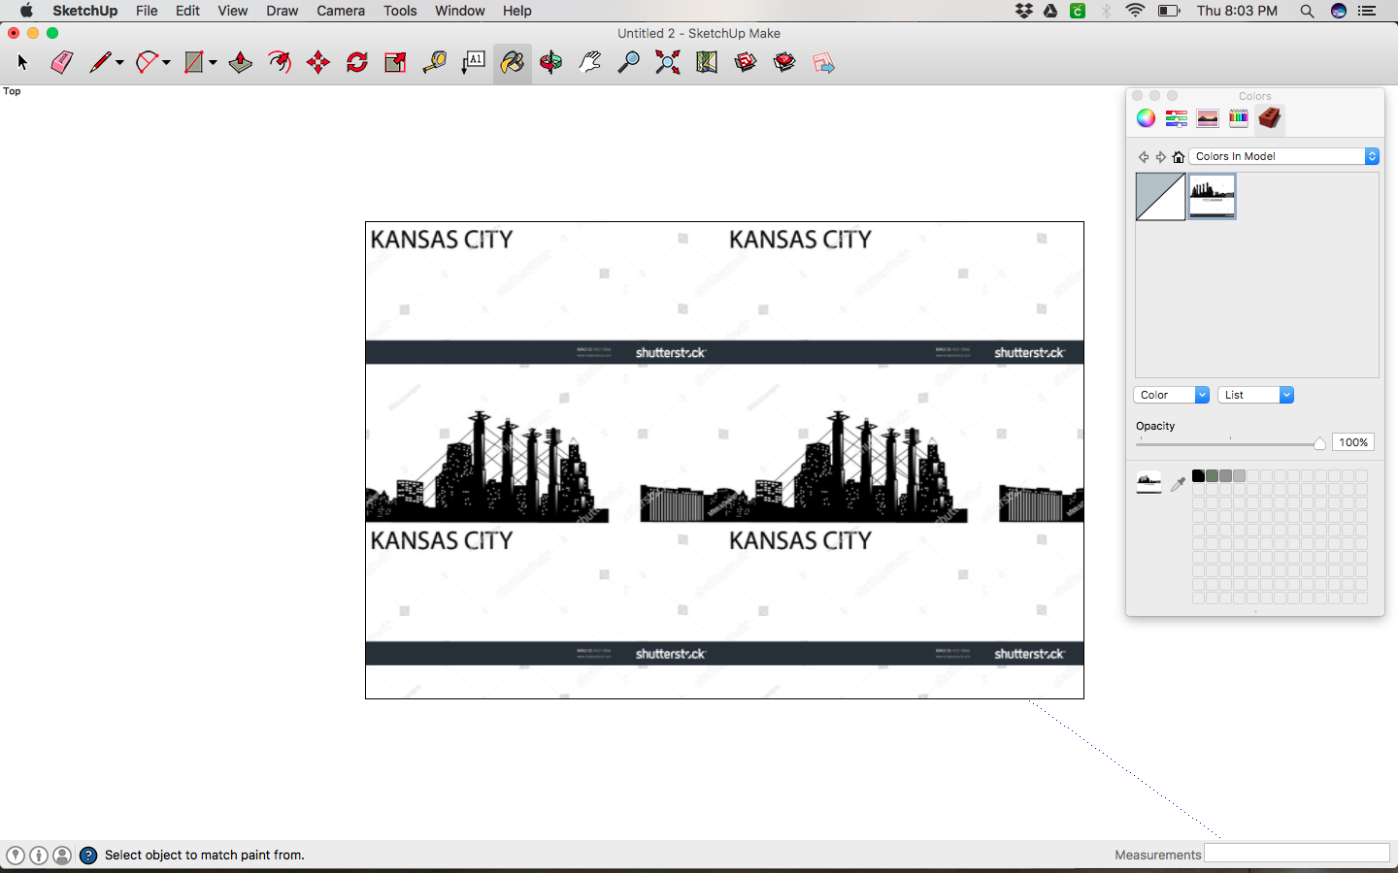Select the default material swatch
The height and width of the screenshot is (873, 1398).
pos(1161,197)
